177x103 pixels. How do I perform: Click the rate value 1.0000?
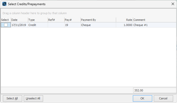tap(124, 25)
